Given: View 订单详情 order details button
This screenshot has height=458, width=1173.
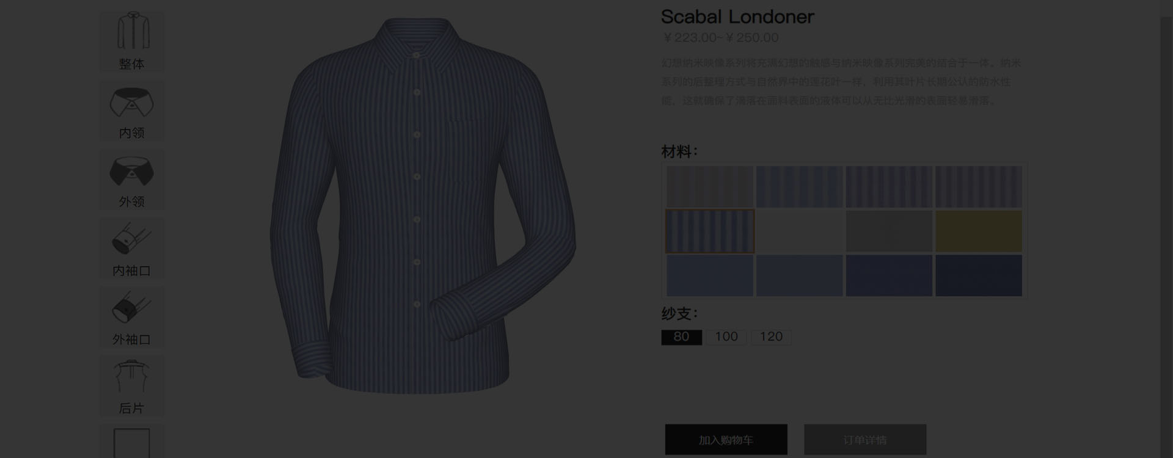Looking at the screenshot, I should 865,440.
